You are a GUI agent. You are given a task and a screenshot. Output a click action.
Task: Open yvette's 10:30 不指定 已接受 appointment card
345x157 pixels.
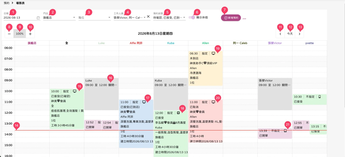[310, 99]
